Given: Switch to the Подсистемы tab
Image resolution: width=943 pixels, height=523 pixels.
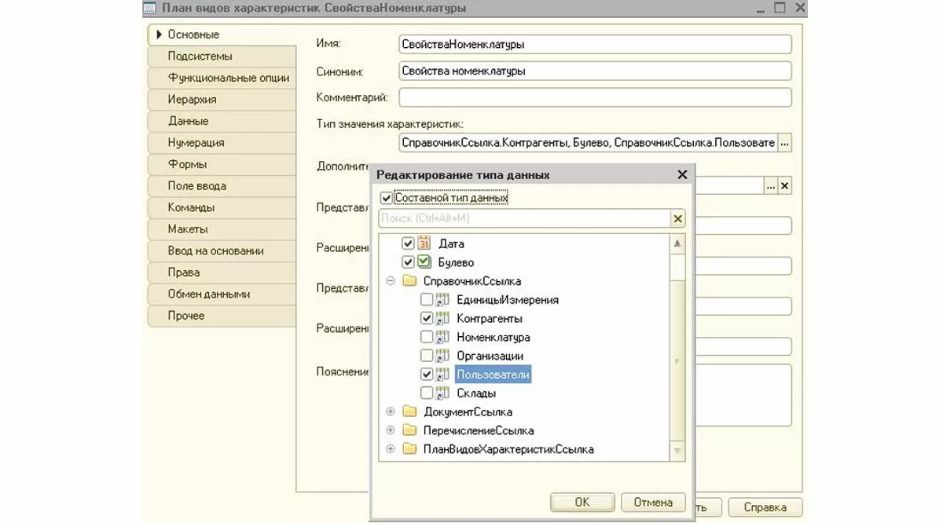Looking at the screenshot, I should (x=200, y=57).
